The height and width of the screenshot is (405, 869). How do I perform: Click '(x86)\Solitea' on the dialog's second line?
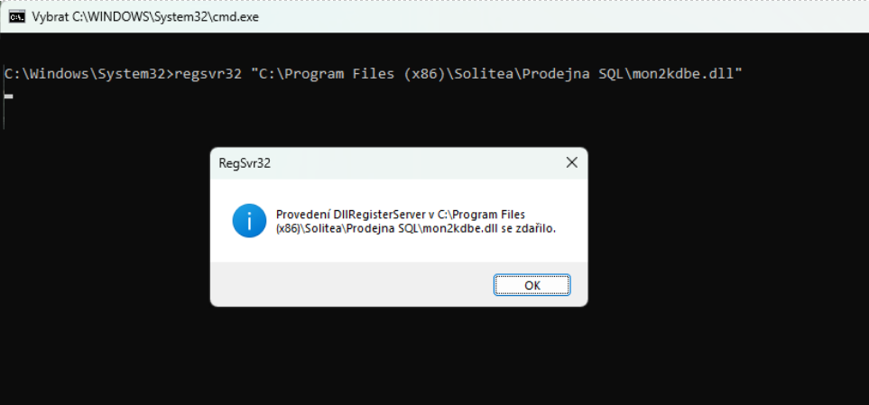pos(310,228)
